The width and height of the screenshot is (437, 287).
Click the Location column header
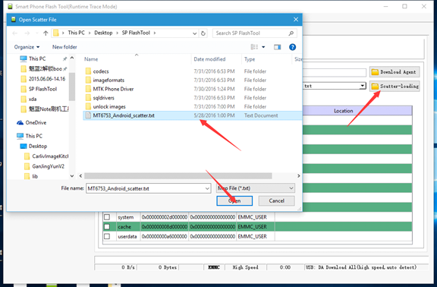(x=343, y=111)
